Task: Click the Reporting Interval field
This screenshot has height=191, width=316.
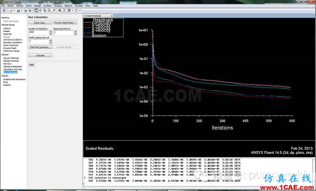Action: coord(63,32)
